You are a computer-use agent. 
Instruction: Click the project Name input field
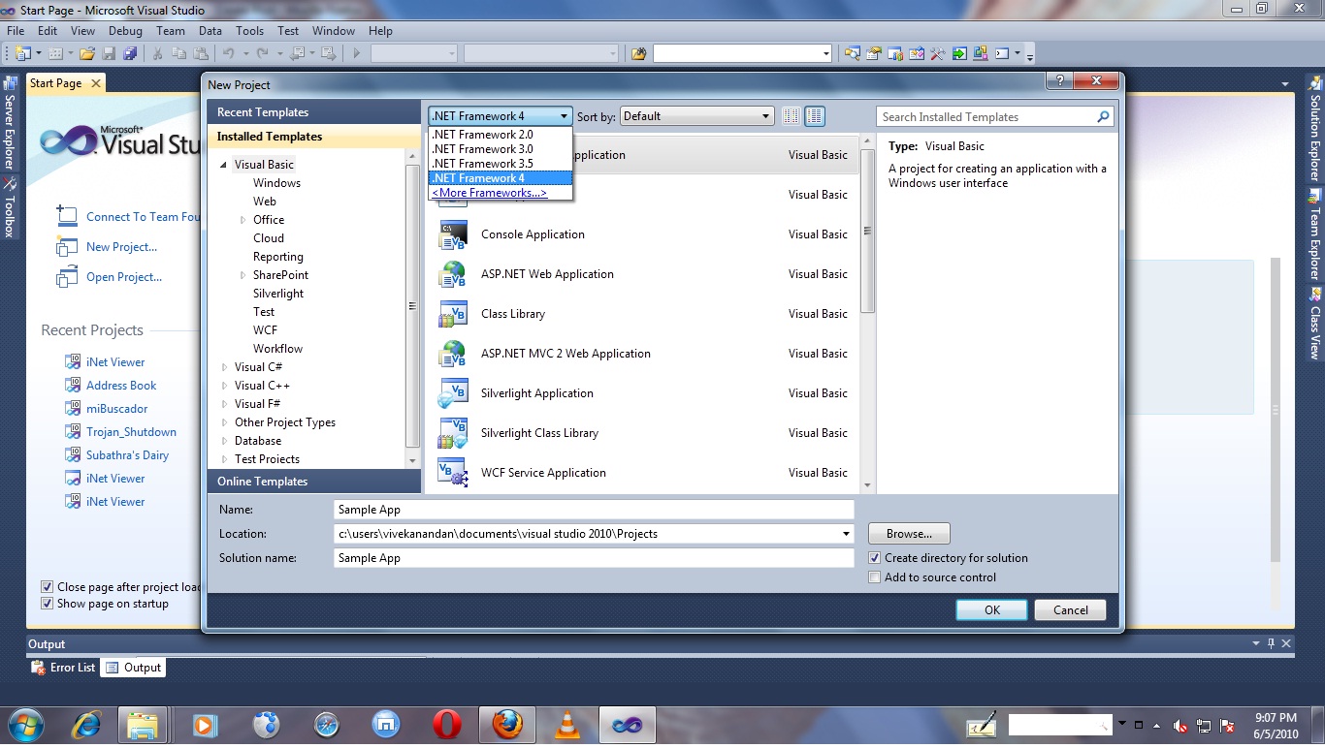point(594,510)
